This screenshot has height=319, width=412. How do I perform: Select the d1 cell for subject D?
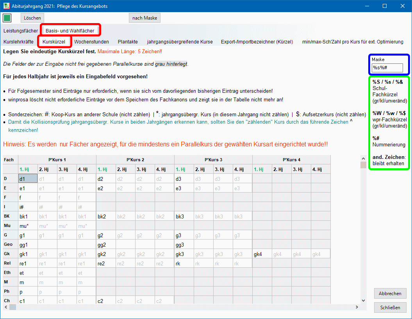click(x=28, y=178)
